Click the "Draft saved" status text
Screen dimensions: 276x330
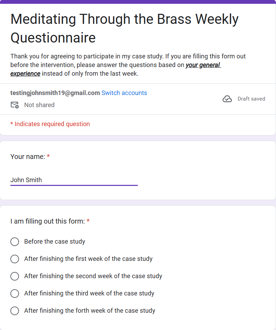point(251,99)
